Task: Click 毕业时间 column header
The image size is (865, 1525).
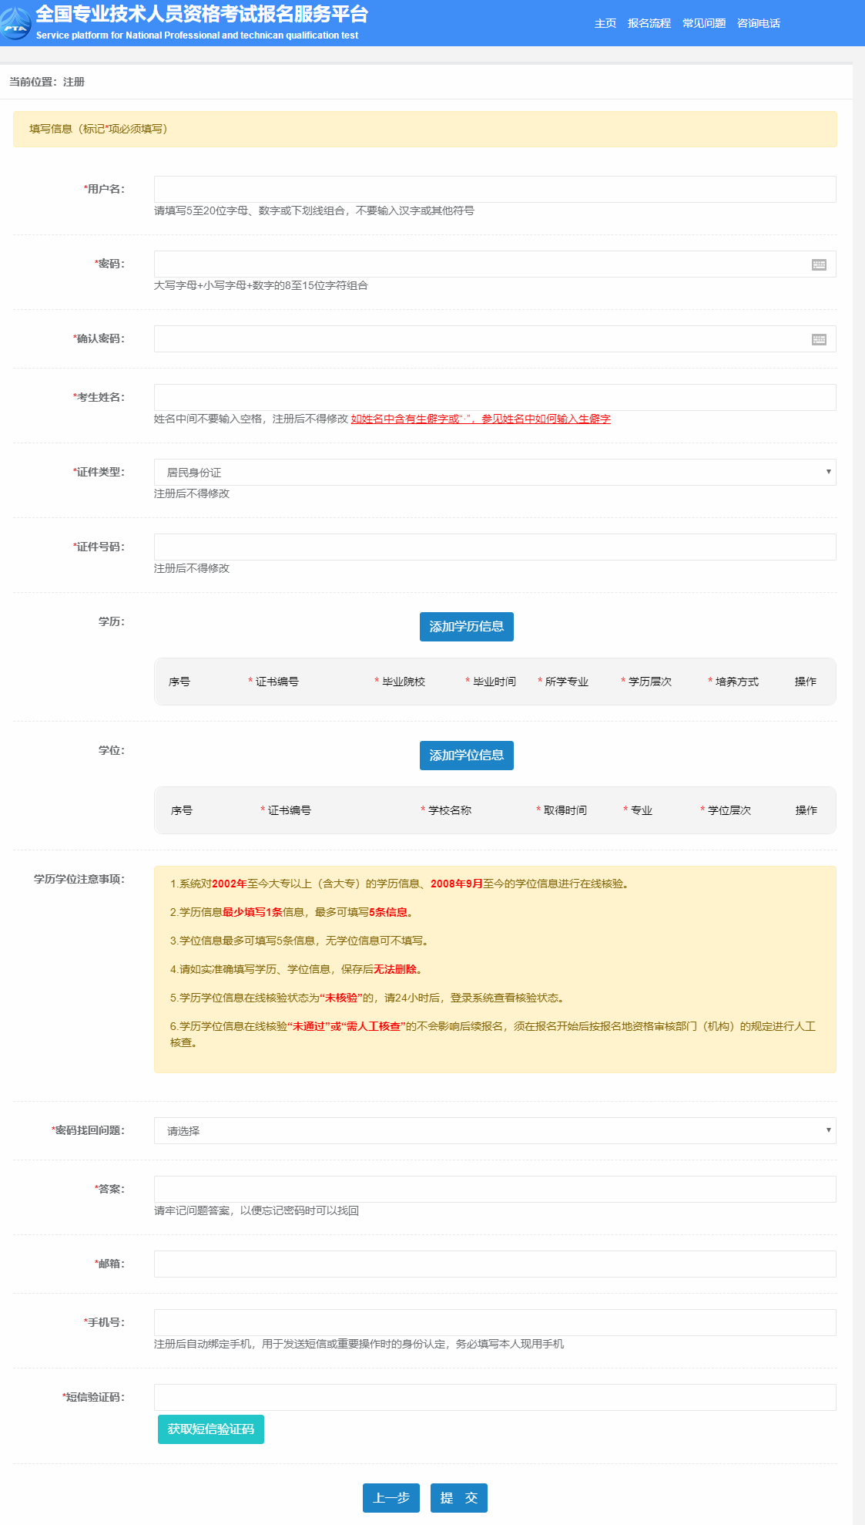Action: 491,682
